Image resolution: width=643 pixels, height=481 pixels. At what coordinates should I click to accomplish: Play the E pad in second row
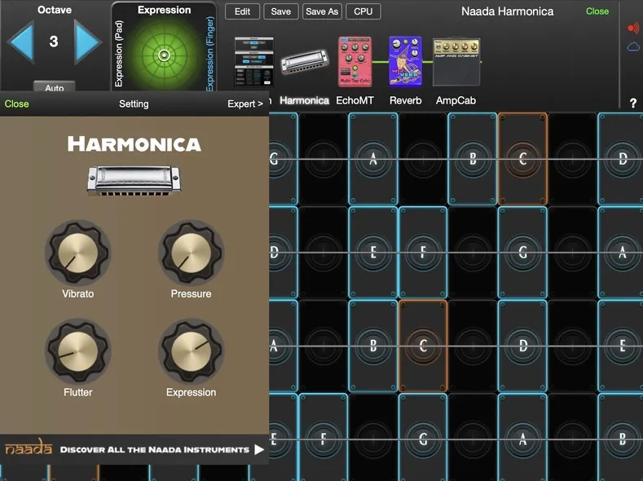point(373,252)
